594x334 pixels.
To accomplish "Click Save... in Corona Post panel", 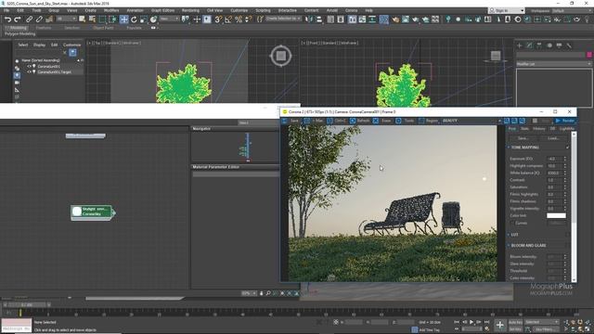I will point(523,138).
